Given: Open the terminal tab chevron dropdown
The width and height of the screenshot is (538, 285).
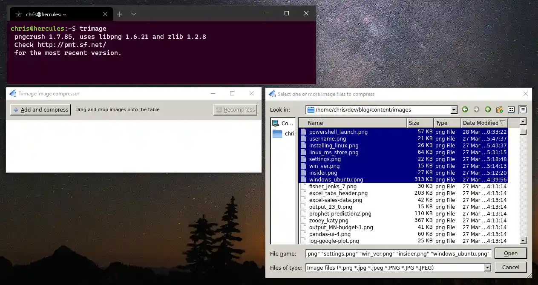Looking at the screenshot, I should (x=133, y=13).
